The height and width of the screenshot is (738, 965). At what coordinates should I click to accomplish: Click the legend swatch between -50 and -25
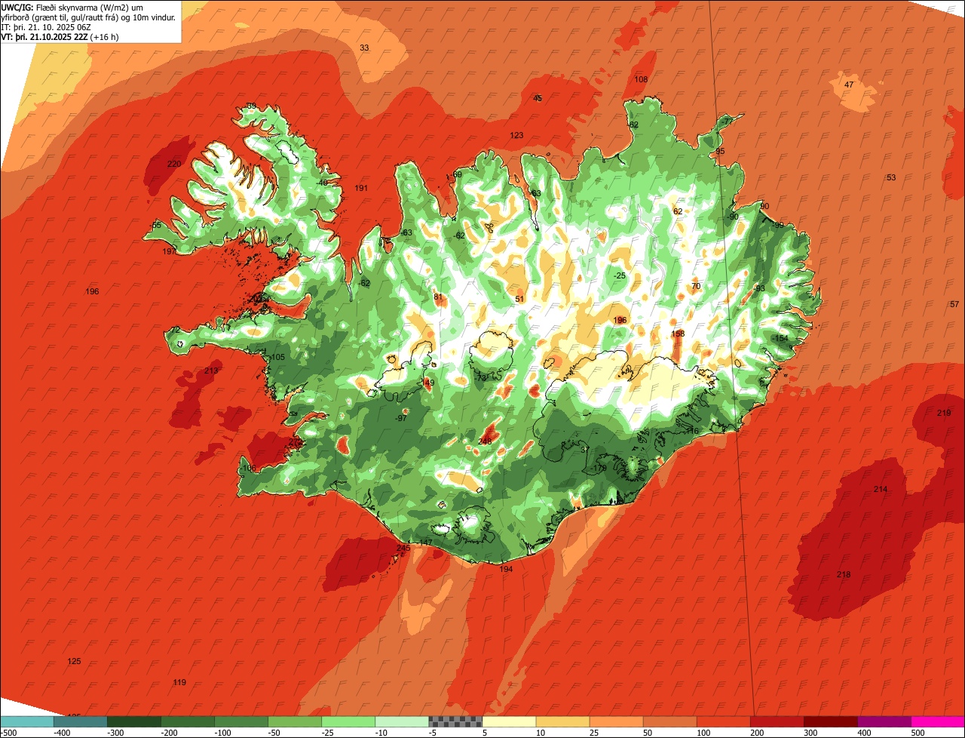pyautogui.click(x=295, y=721)
